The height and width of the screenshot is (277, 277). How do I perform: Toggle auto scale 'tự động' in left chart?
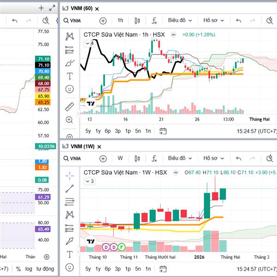pyautogui.click(x=45, y=269)
